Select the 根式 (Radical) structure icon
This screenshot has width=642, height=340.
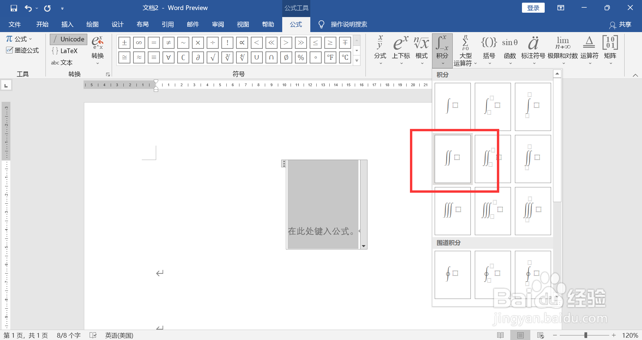pos(421,48)
